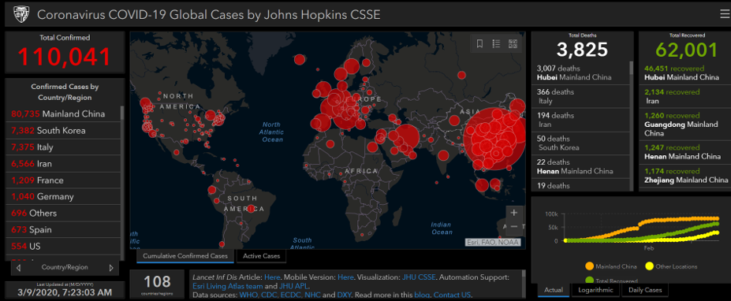Zoom out on the map with minus
Viewport: 731px width, 301px height.
tap(514, 226)
